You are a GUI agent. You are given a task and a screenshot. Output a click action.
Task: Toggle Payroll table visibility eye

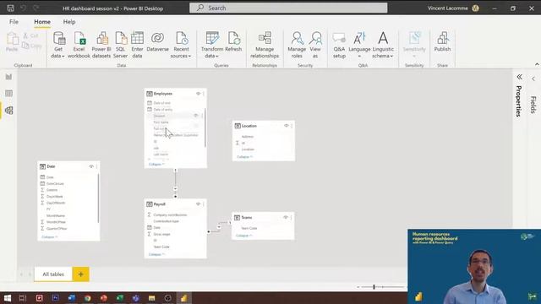[198, 204]
